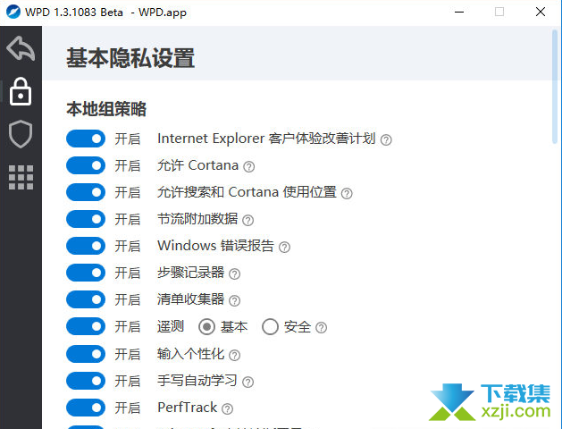Toggle the 手写自动学习 switch
Screen dimensions: 562x429
point(86,381)
